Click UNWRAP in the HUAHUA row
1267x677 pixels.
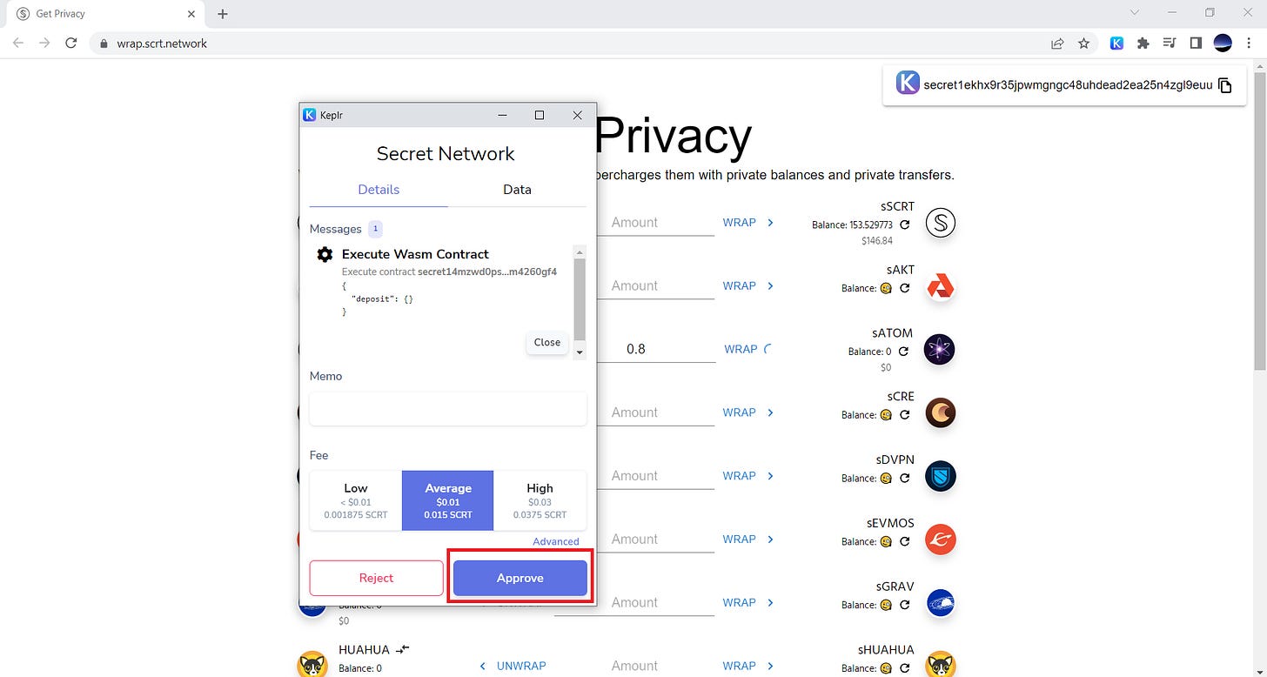point(513,666)
